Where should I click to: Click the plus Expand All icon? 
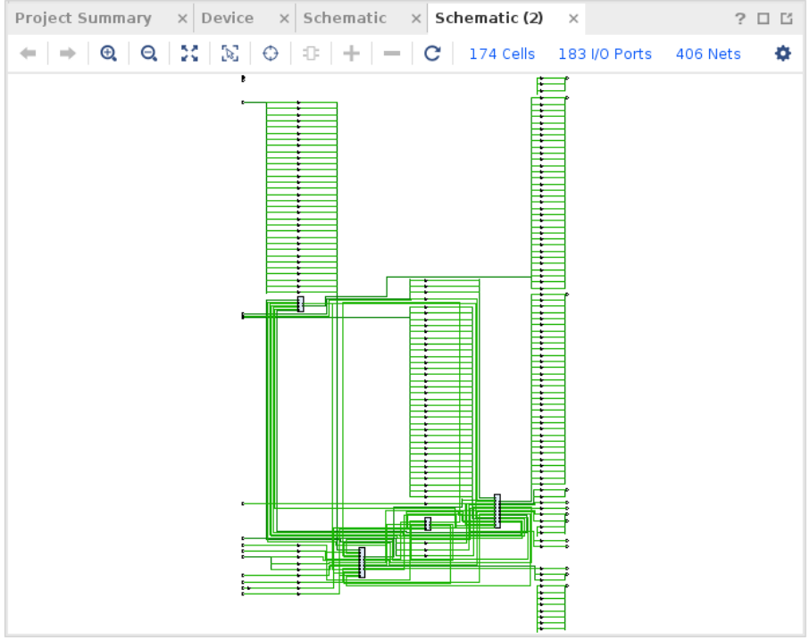[x=351, y=54]
